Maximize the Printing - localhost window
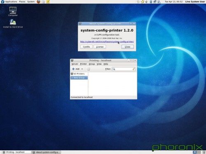206x154 pixels. (x=132, y=60)
